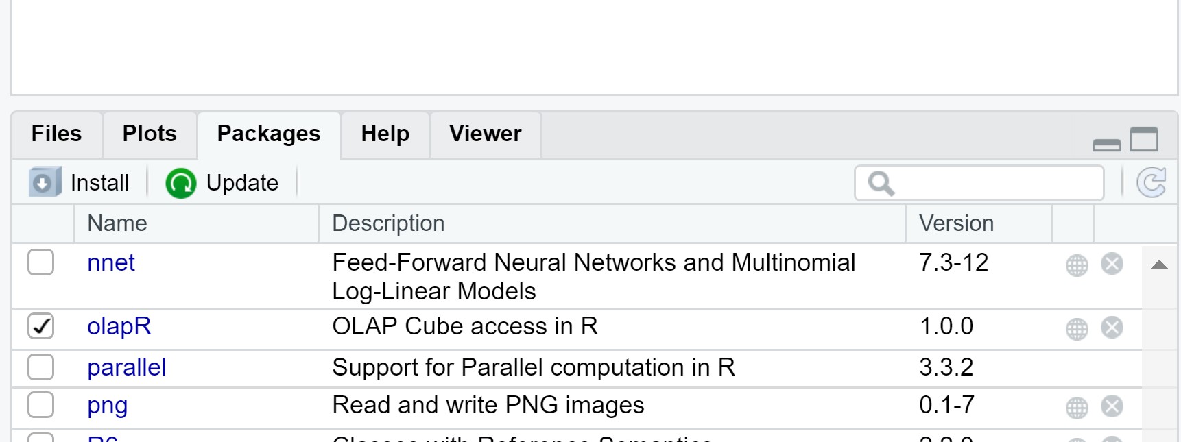The image size is (1181, 442).
Task: Open the nnet package web page via globe icon
Action: point(1077,265)
